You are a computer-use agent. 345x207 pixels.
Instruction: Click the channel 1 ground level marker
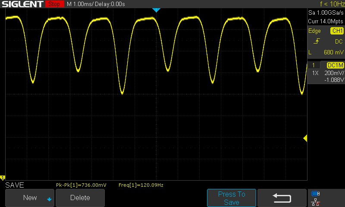point(3,178)
